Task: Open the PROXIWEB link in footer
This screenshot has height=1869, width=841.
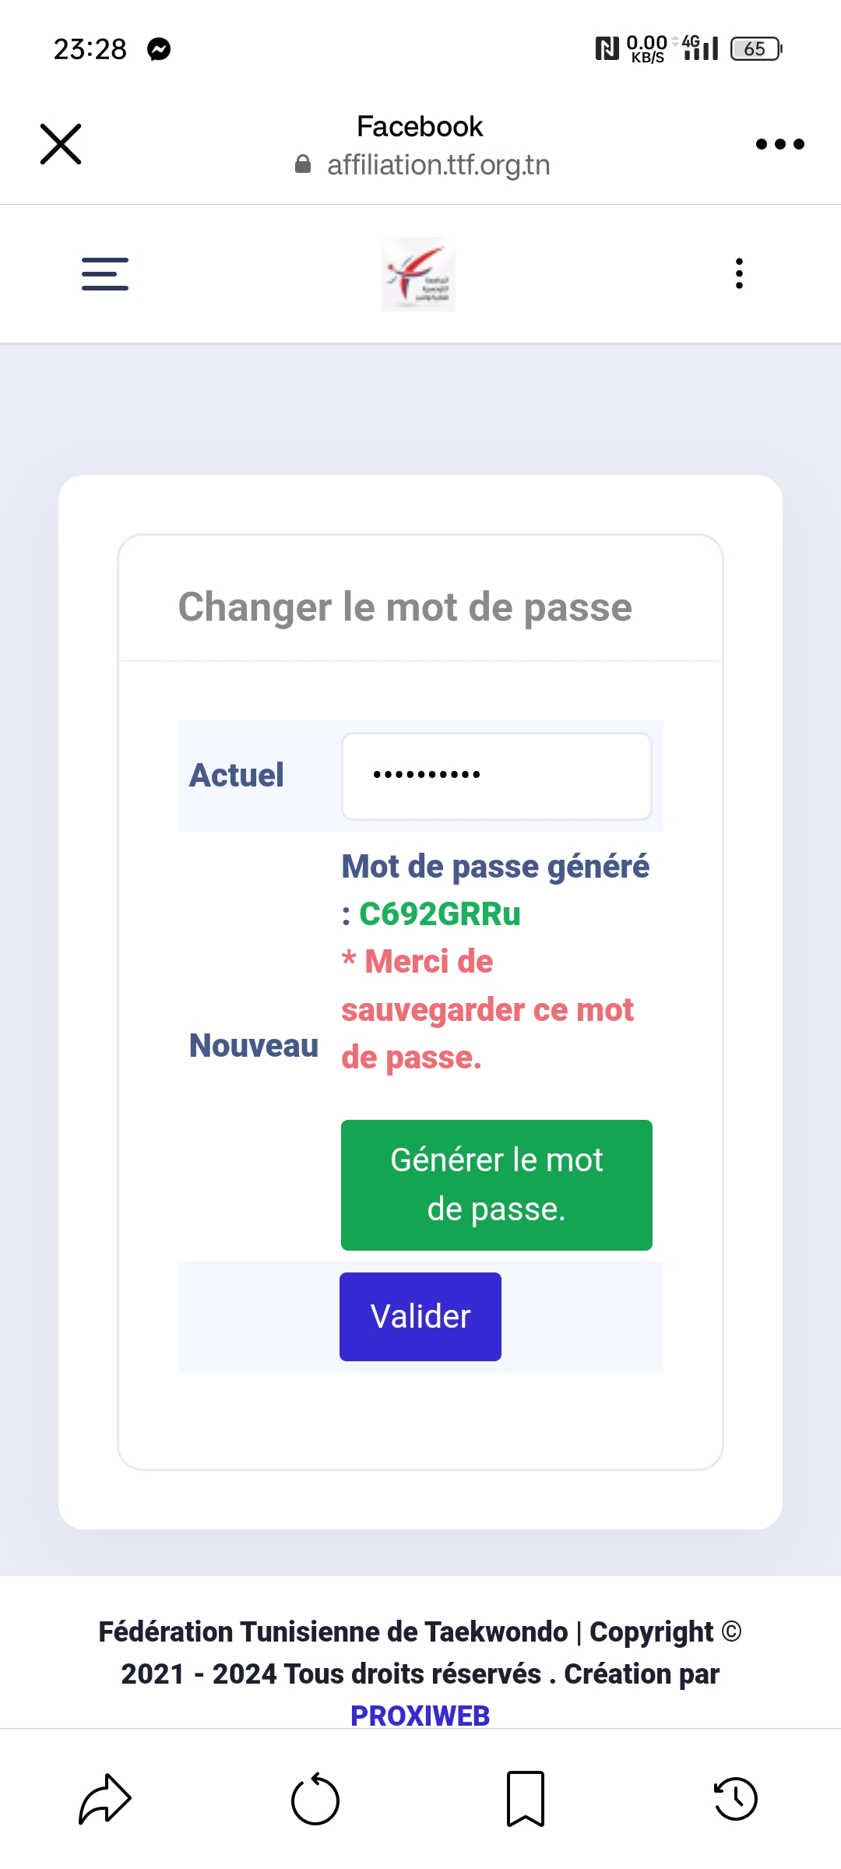Action: [x=420, y=1716]
